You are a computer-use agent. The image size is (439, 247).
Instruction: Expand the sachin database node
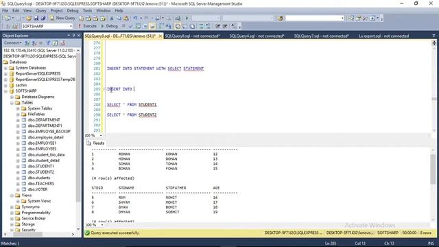coord(5,85)
